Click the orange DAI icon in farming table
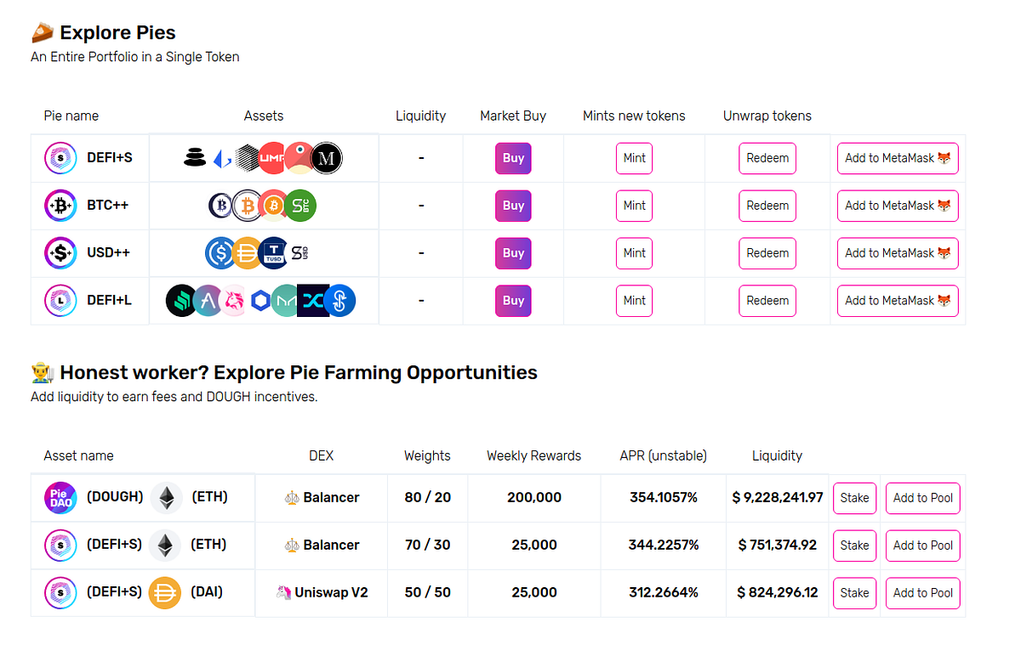Image resolution: width=1021 pixels, height=656 pixels. (x=166, y=593)
